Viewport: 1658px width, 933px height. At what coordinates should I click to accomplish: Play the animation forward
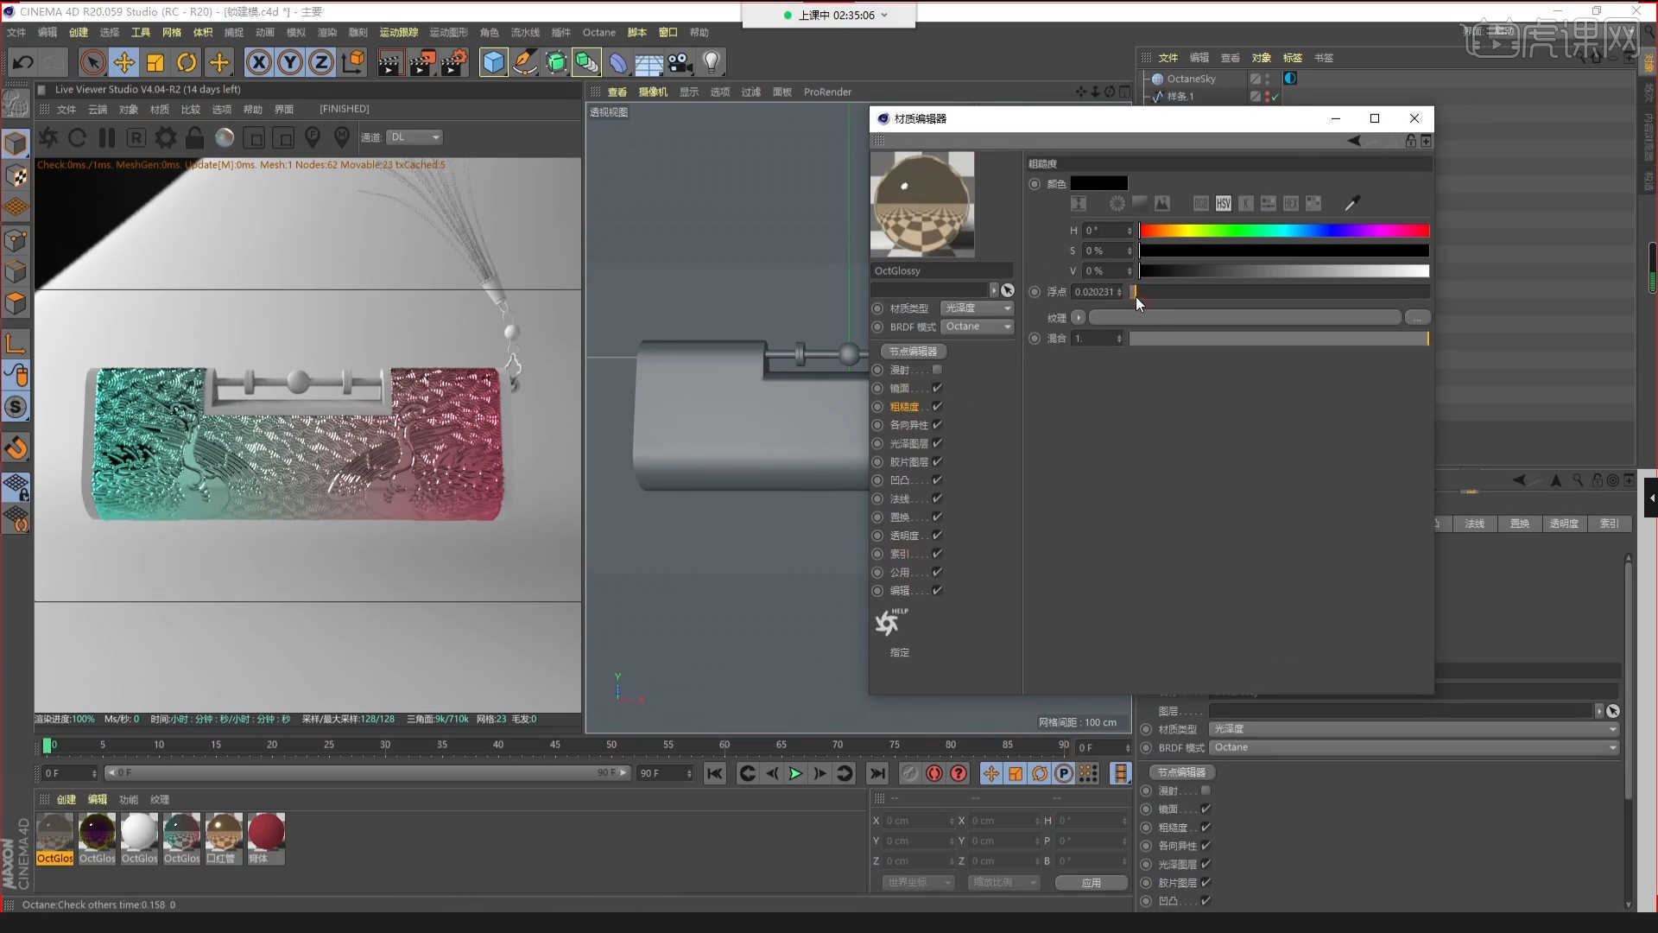(795, 773)
